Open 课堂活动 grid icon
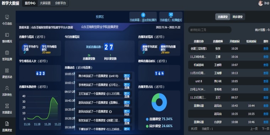Viewport: 270px width, 135px height. point(7,71)
